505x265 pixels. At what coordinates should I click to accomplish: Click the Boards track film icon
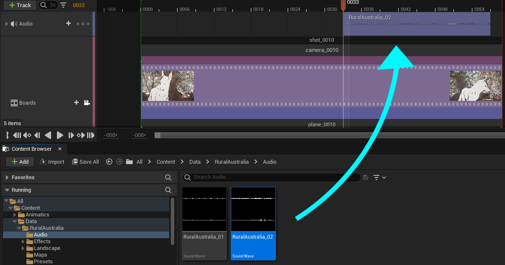click(14, 103)
